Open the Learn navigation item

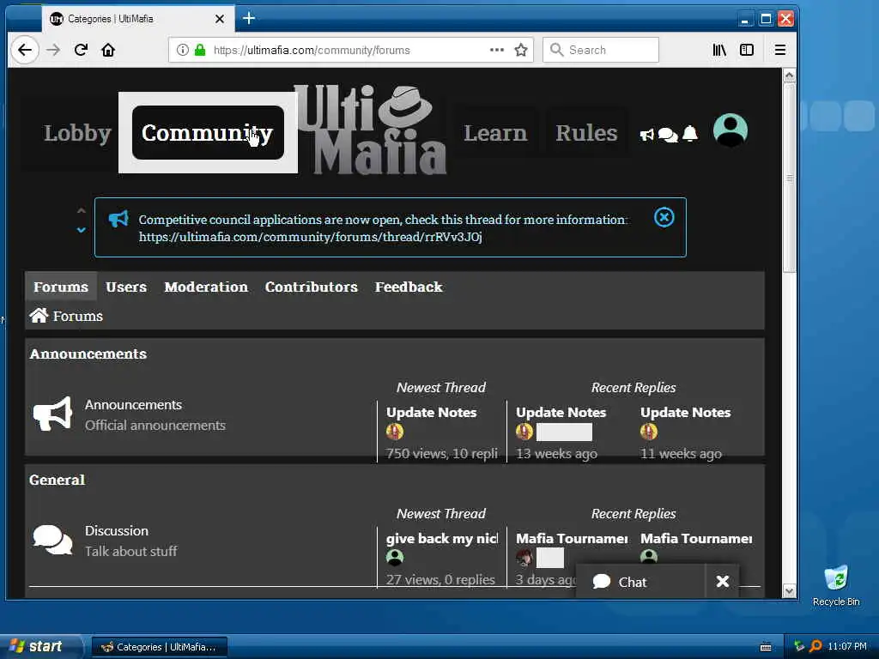tap(495, 133)
